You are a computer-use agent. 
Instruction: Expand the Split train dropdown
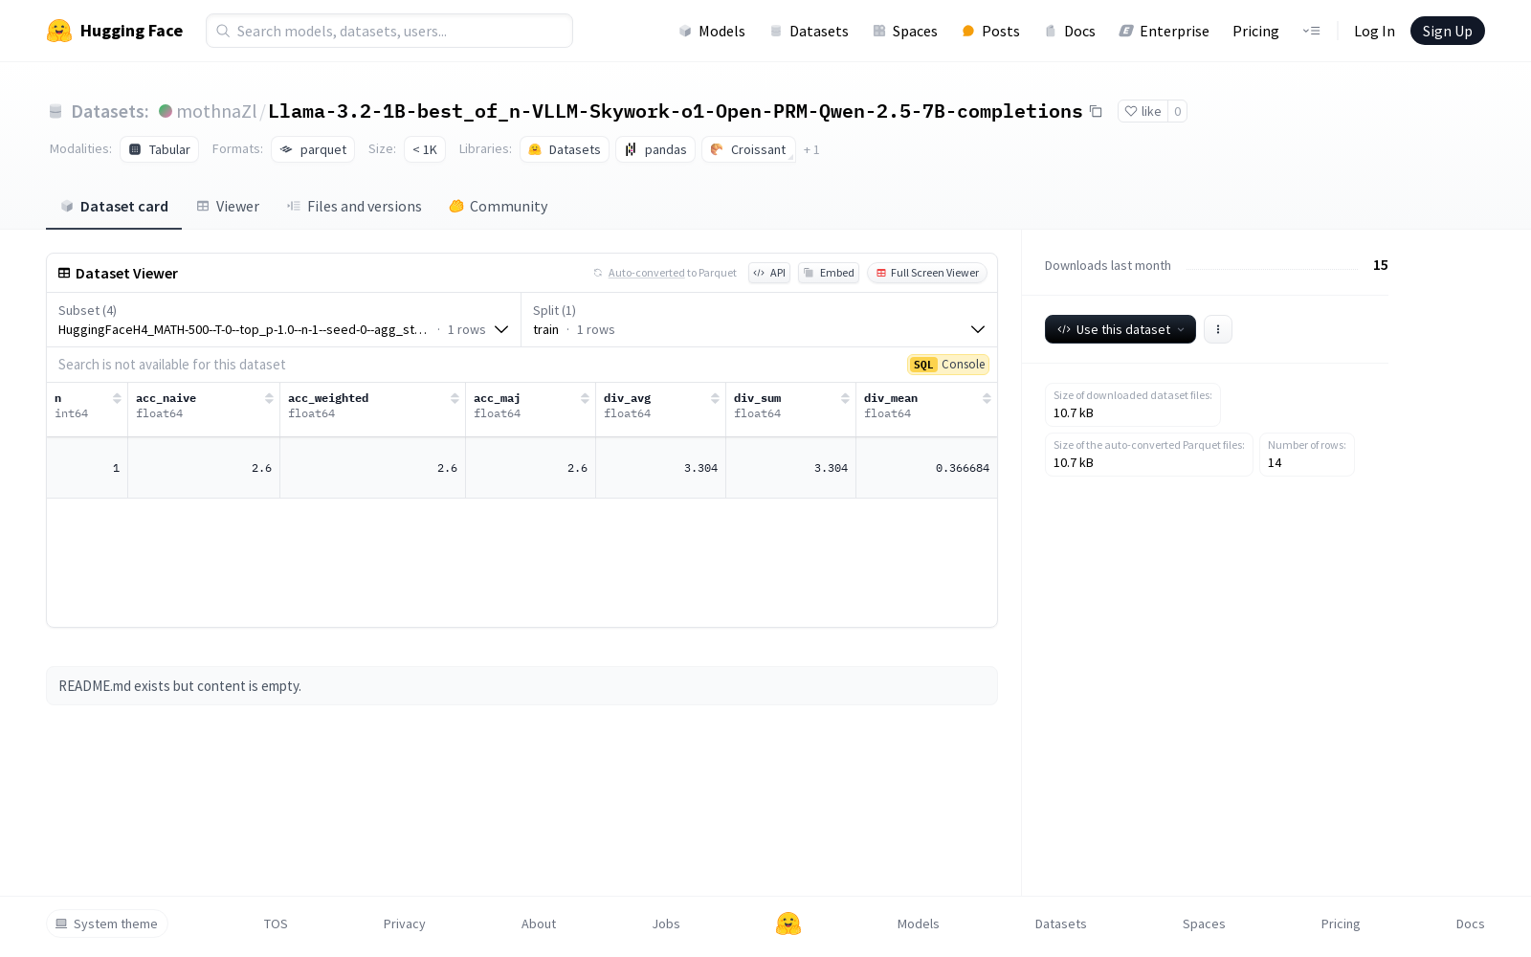tap(759, 320)
